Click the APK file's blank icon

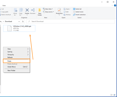click(x=9, y=28)
